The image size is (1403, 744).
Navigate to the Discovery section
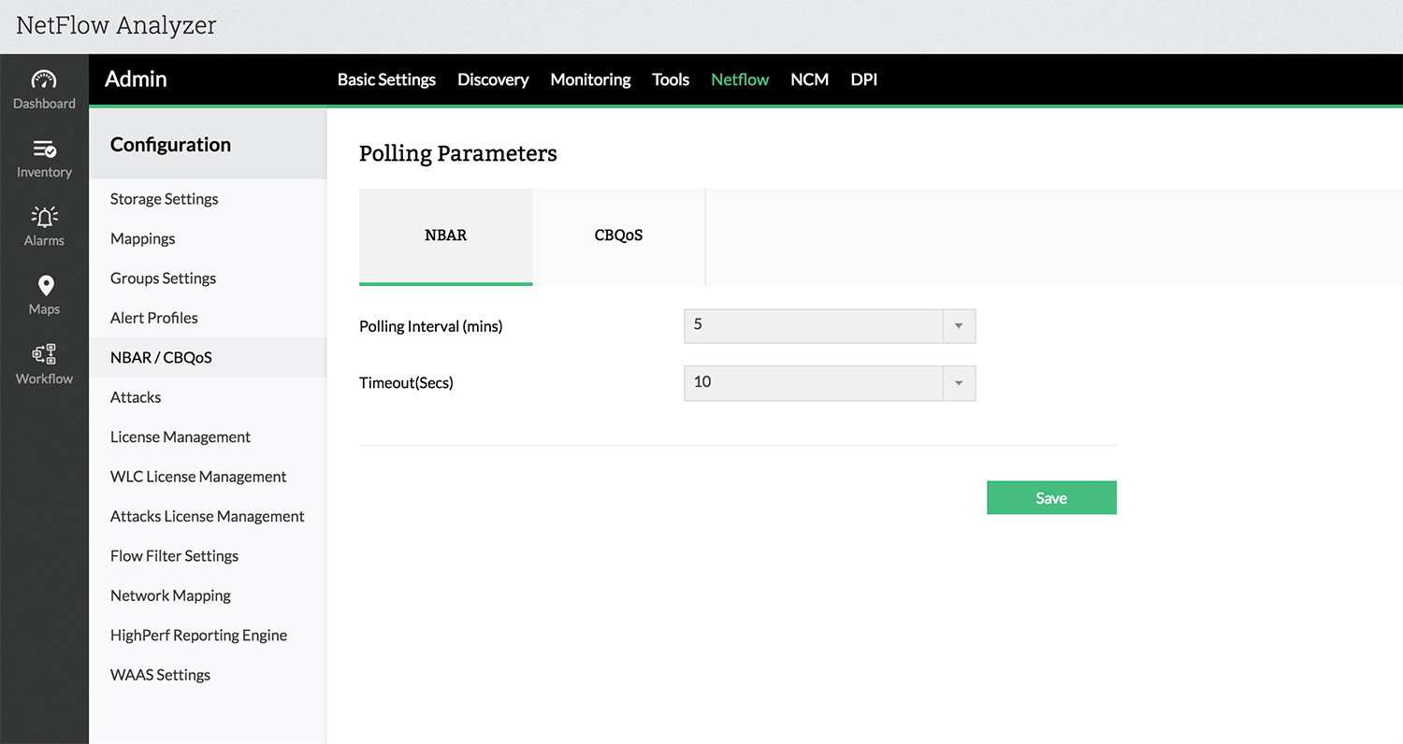click(493, 79)
